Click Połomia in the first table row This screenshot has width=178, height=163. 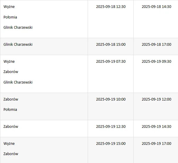[x=10, y=17]
